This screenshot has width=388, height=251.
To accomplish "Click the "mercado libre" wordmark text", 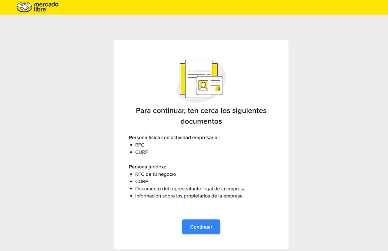I will pos(46,7).
